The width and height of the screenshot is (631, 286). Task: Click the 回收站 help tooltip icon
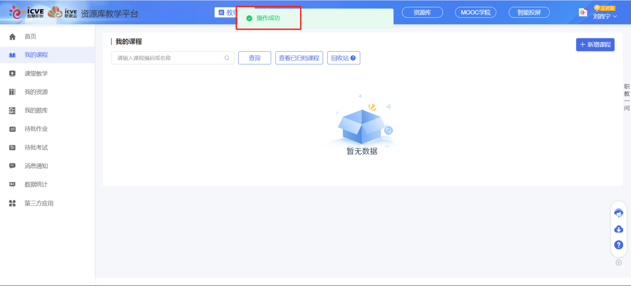point(354,57)
